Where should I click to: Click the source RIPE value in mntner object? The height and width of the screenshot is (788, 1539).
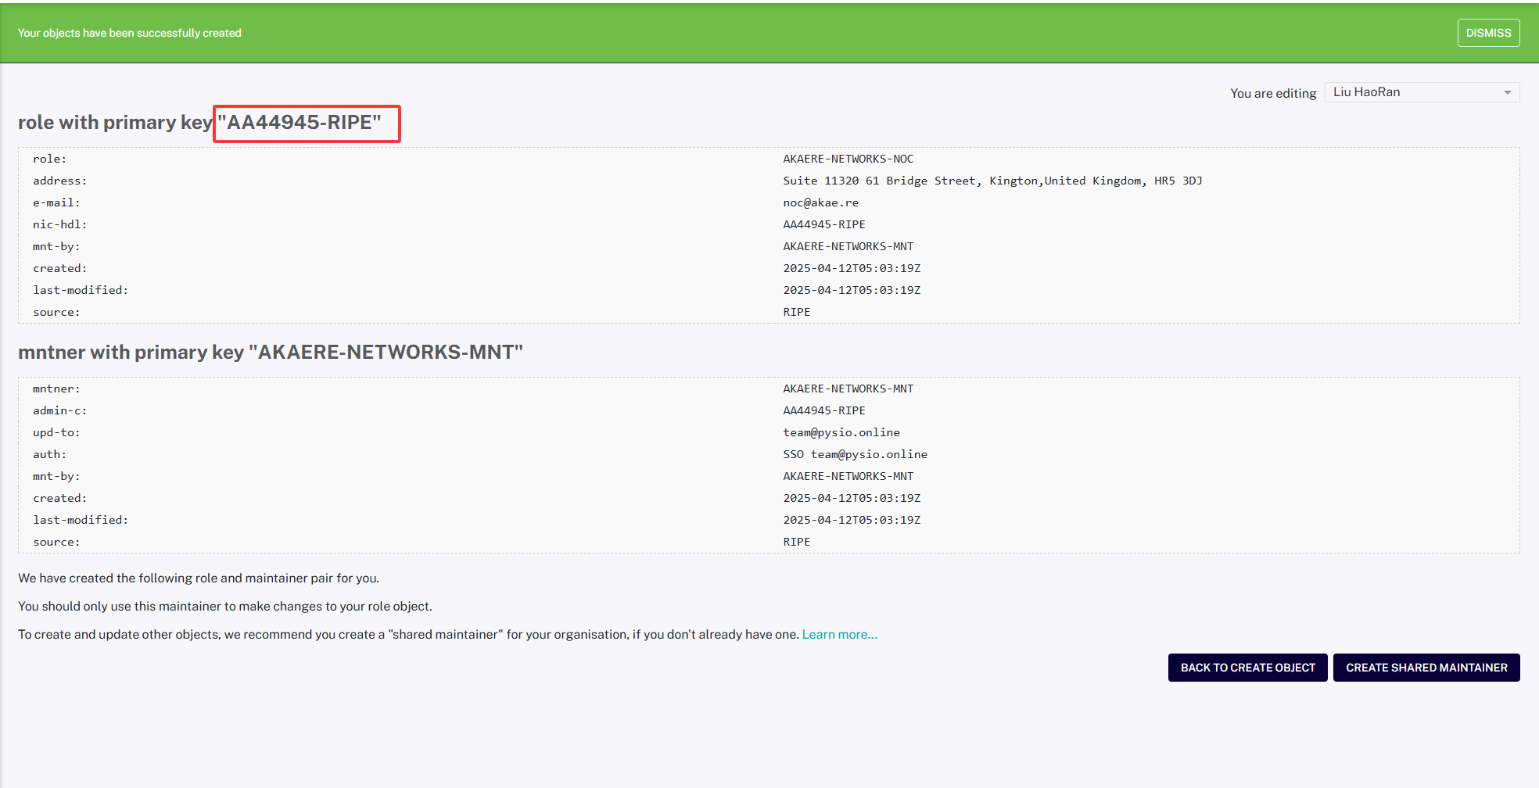[x=796, y=542]
